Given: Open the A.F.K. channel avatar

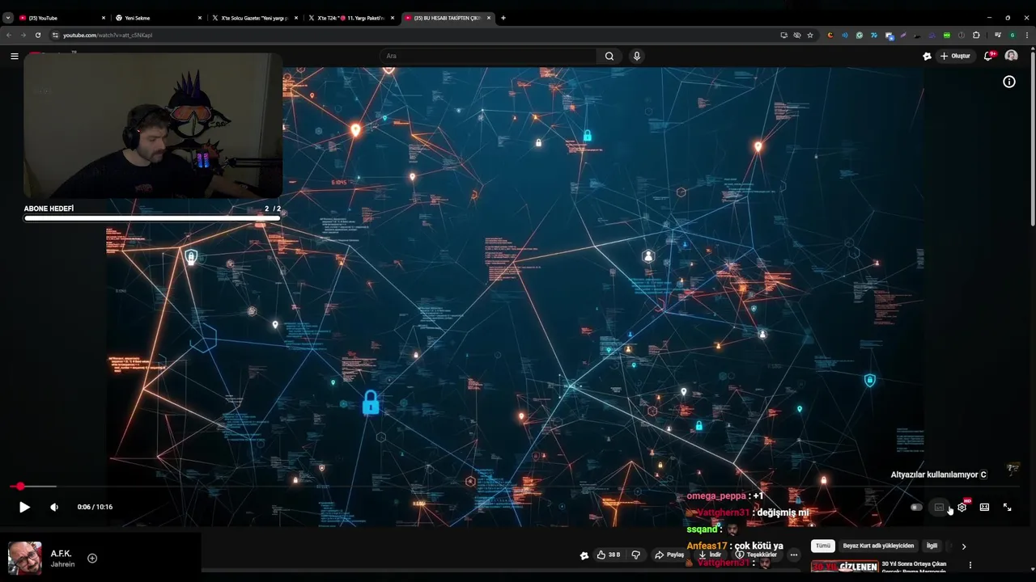Looking at the screenshot, I should point(25,558).
